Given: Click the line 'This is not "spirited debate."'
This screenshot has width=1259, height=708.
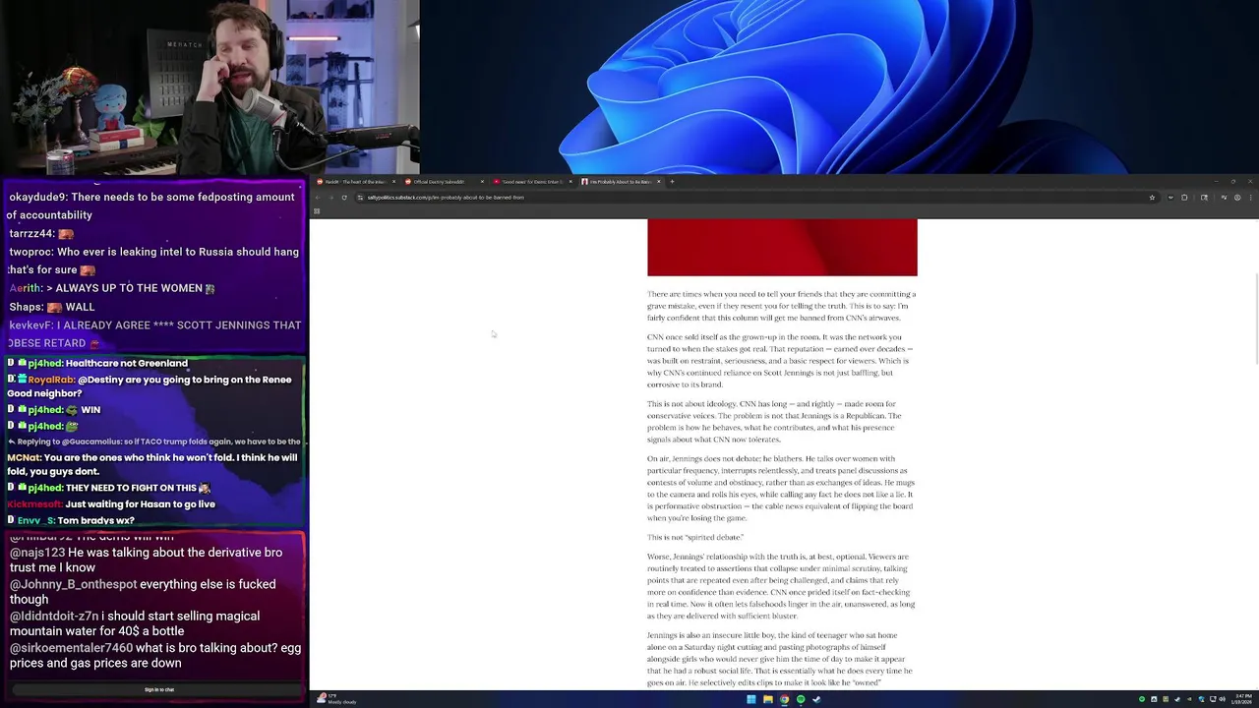Looking at the screenshot, I should point(695,537).
